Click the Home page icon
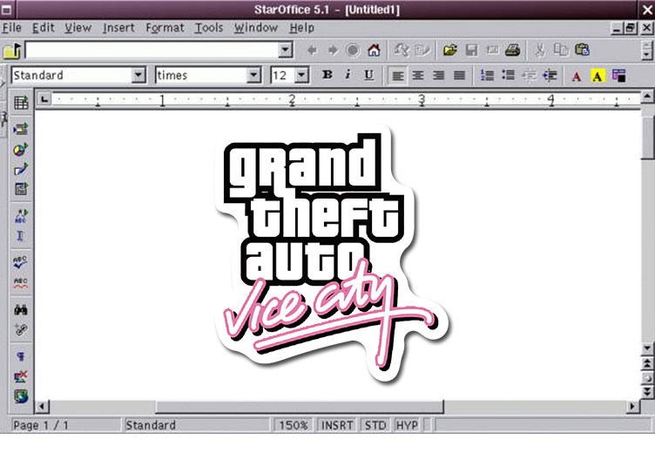The image size is (655, 453). pyautogui.click(x=374, y=51)
